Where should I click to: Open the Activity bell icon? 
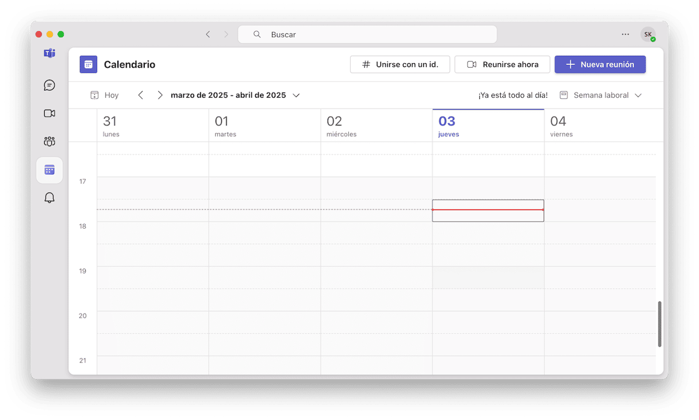[49, 198]
